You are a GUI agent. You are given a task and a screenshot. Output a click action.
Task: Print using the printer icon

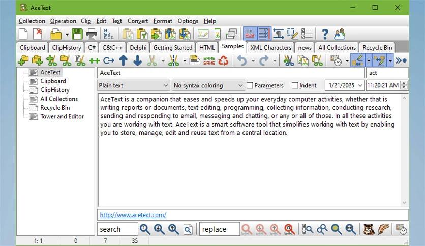[x=92, y=34]
